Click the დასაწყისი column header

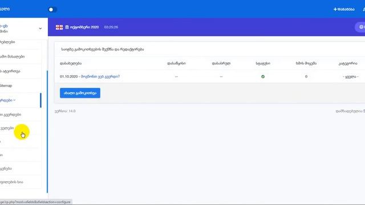tap(176, 63)
